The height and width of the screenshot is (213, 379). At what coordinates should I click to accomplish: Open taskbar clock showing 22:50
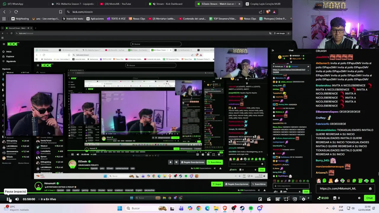[365, 208]
